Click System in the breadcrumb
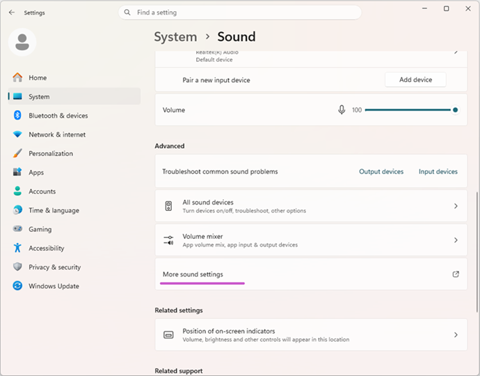Viewport: 480px width, 376px height. pos(175,37)
